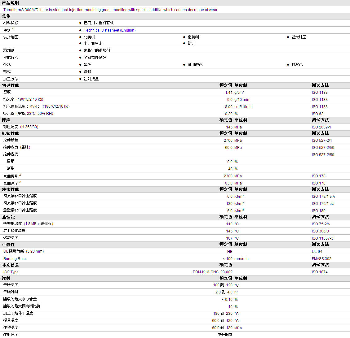Click the 屈服 sub-row label

click(x=11, y=161)
